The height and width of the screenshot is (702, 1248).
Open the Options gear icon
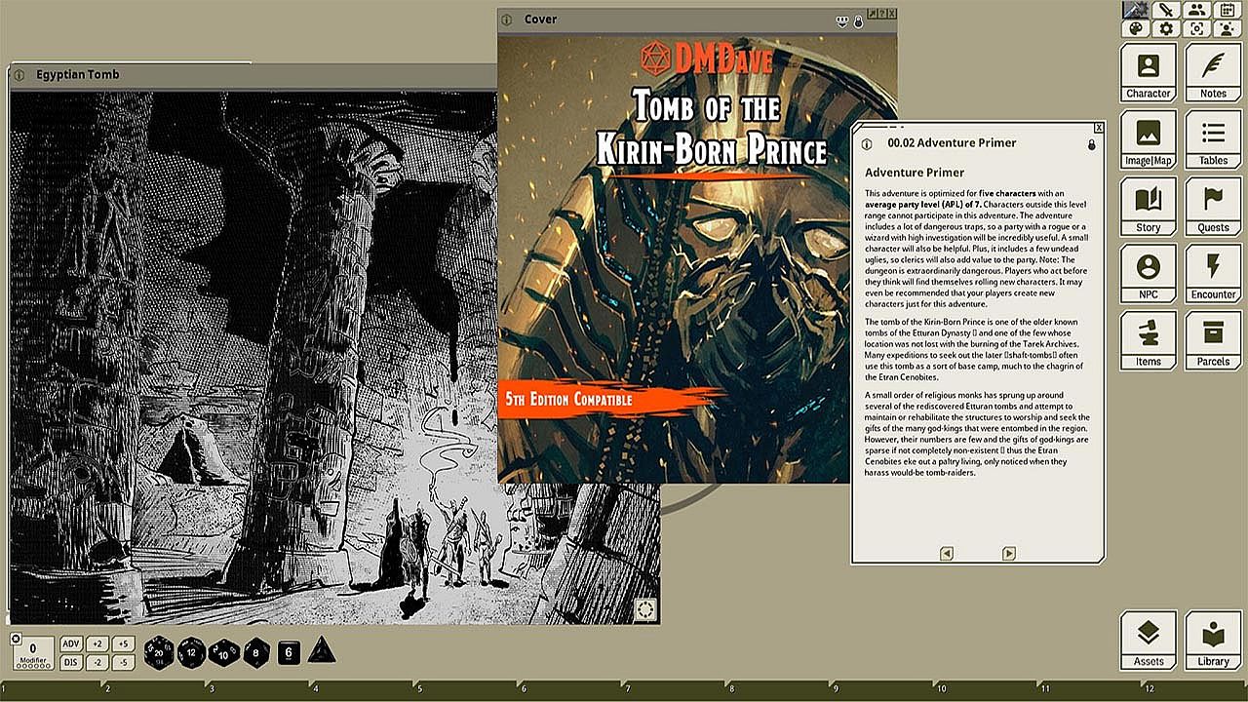point(1165,28)
